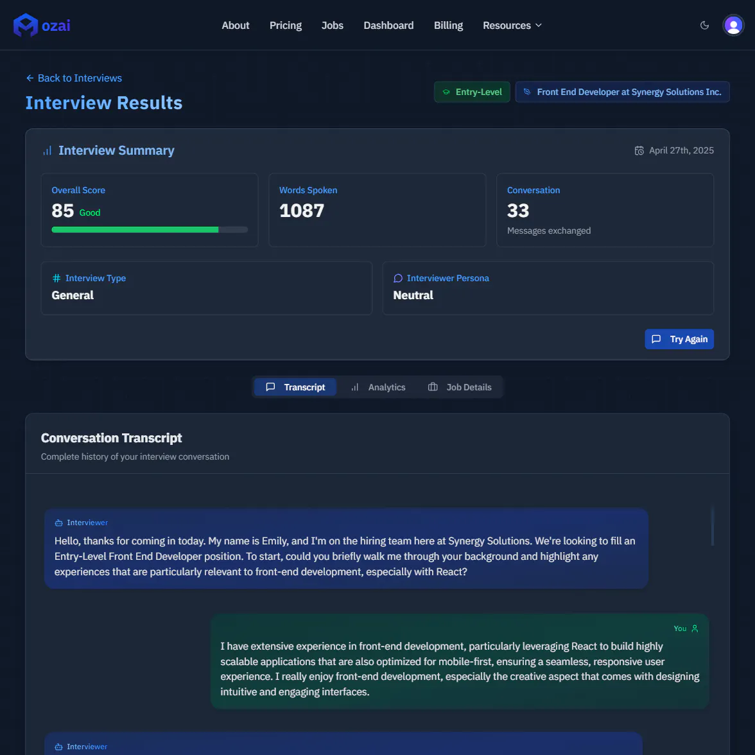The height and width of the screenshot is (755, 755).
Task: Switch to the Job Details tab
Action: (x=460, y=387)
